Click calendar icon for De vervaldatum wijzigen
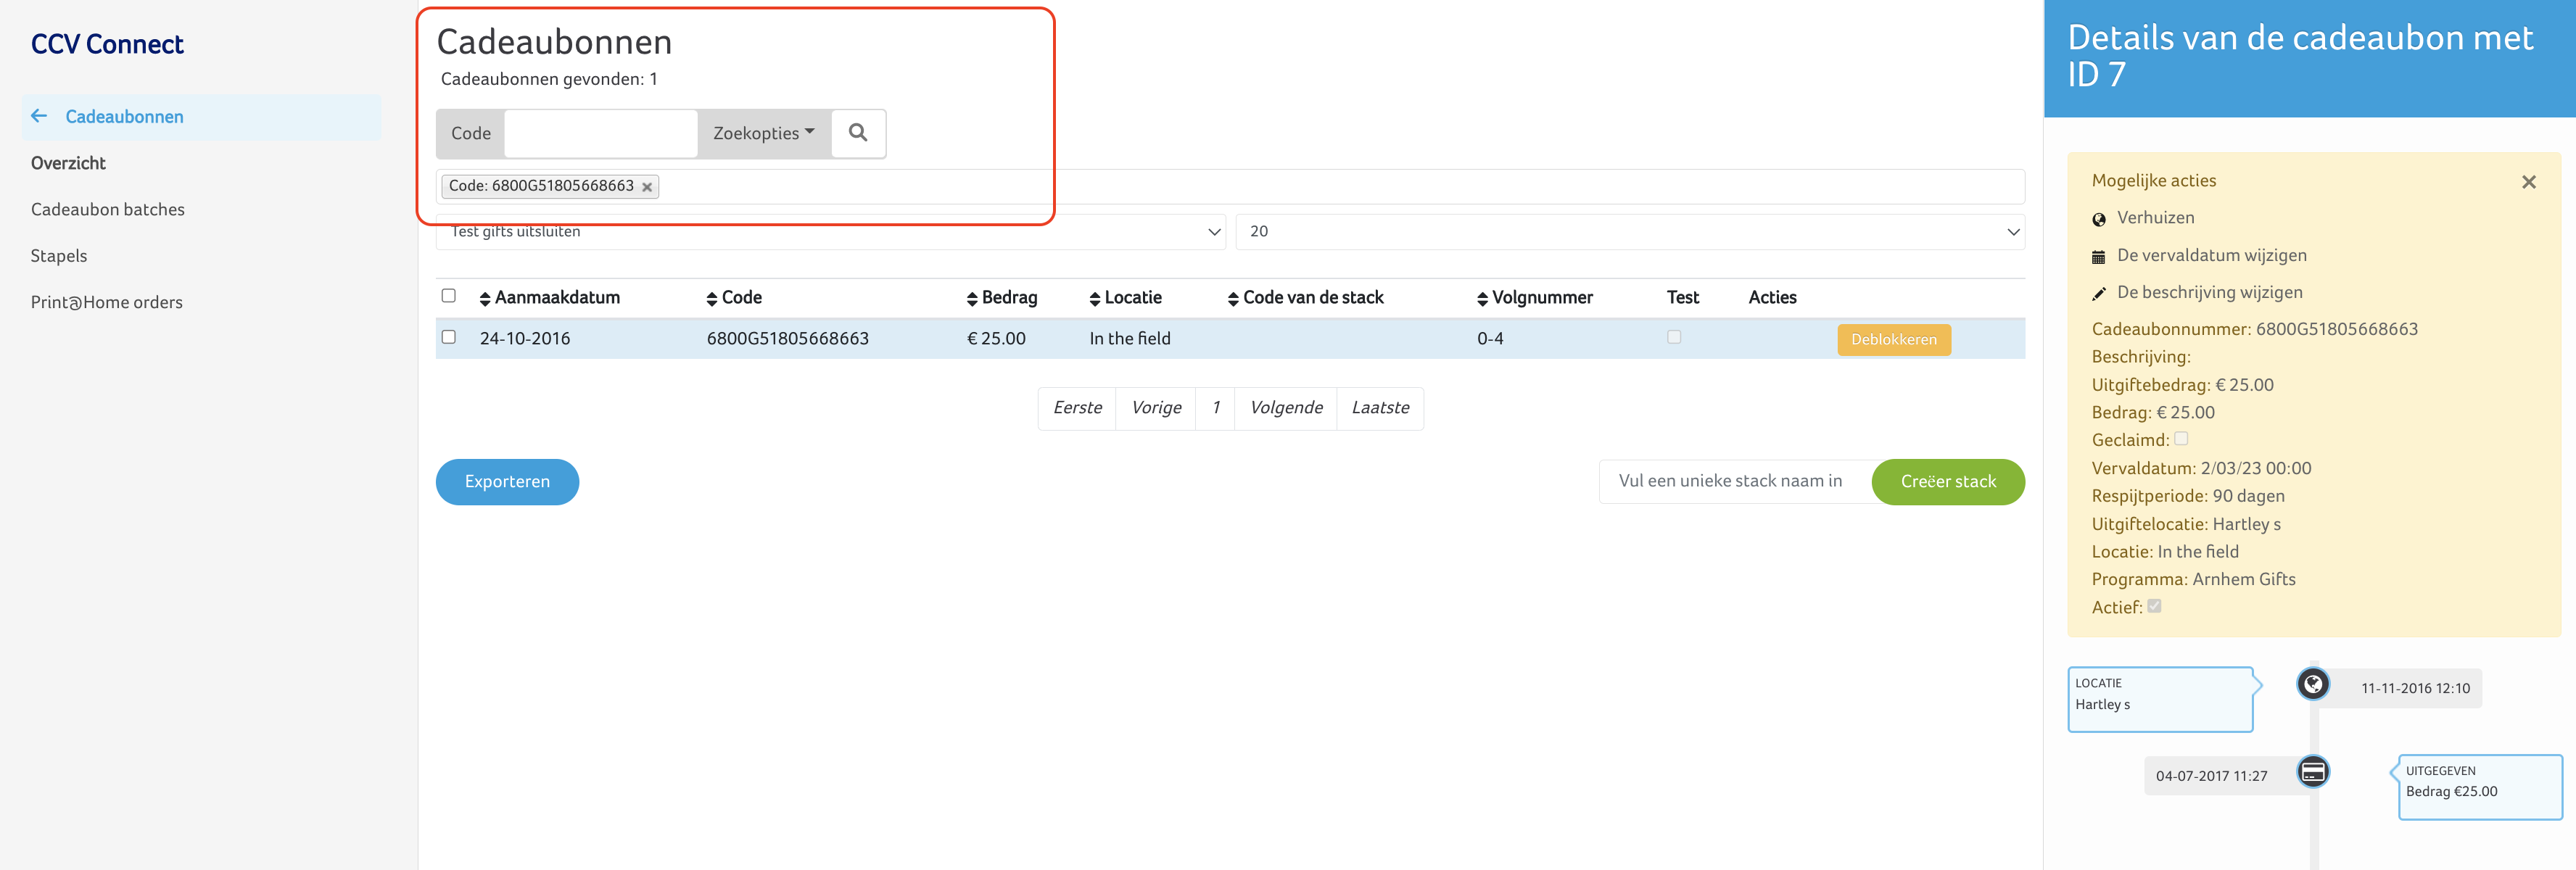Viewport: 2576px width, 870px height. [2098, 257]
